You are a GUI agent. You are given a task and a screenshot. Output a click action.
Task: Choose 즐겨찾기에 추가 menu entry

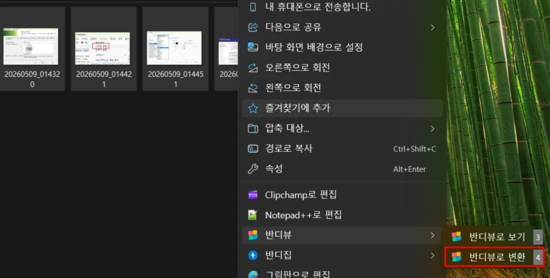coord(342,108)
